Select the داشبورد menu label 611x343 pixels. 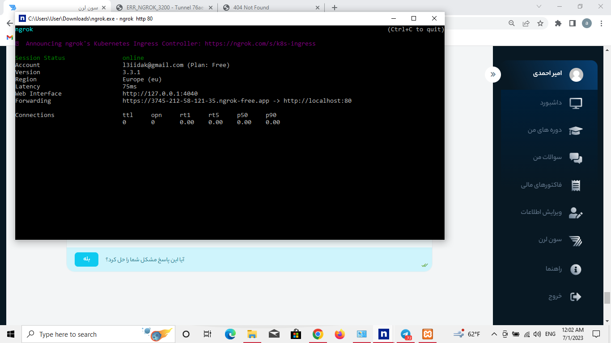[551, 103]
